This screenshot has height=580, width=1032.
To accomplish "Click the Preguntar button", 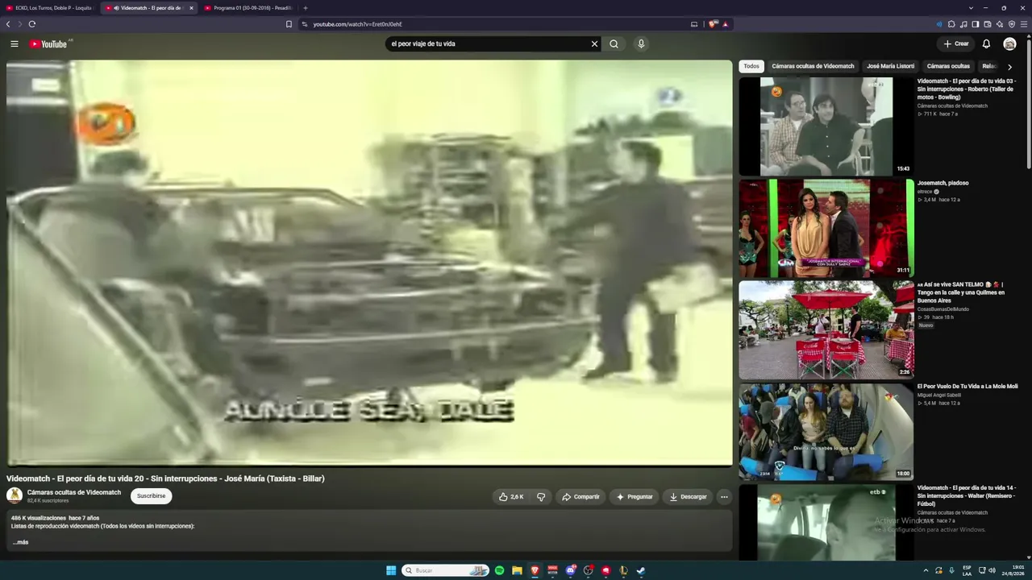I will click(635, 497).
